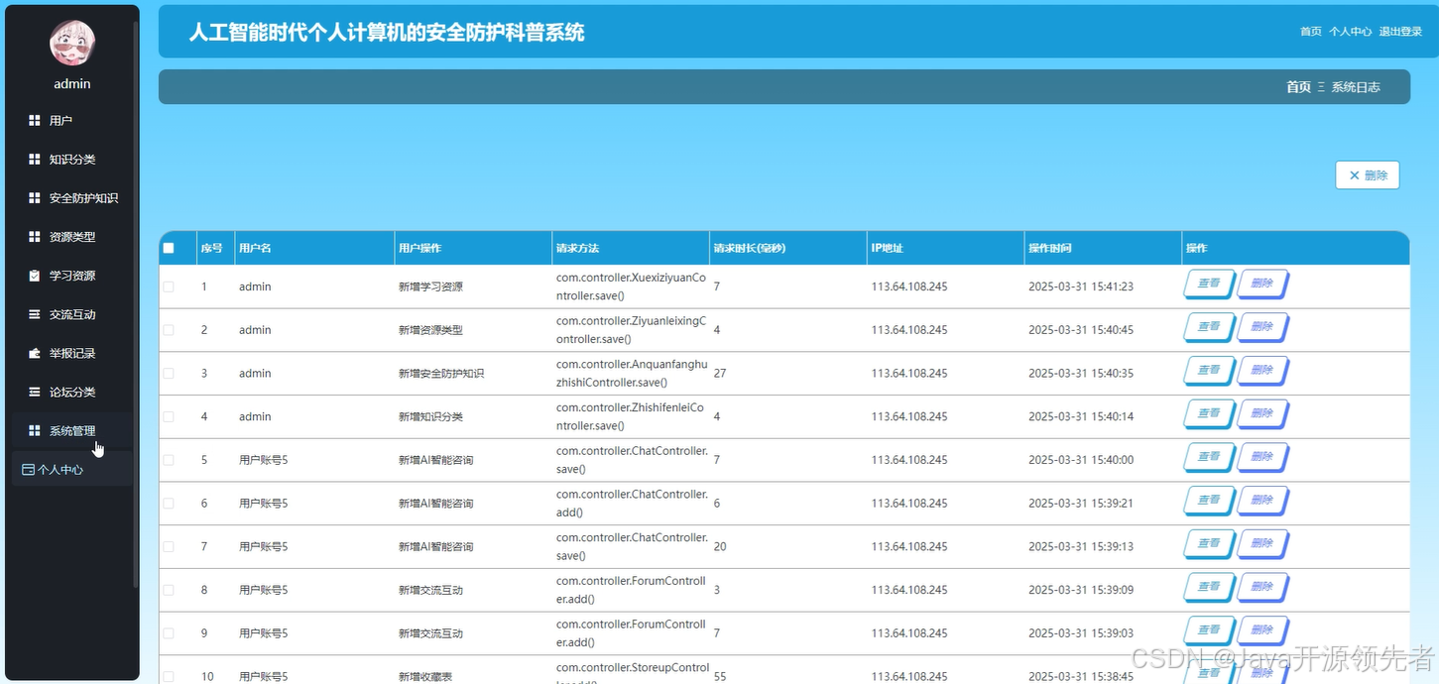View log entry in row 2
Screen dimensions: 1439x684
pos(1209,328)
